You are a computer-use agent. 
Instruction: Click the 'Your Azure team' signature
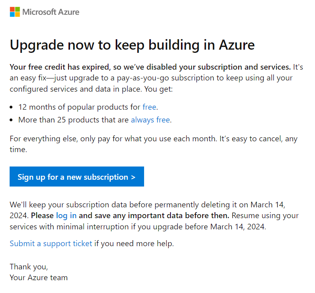38,277
